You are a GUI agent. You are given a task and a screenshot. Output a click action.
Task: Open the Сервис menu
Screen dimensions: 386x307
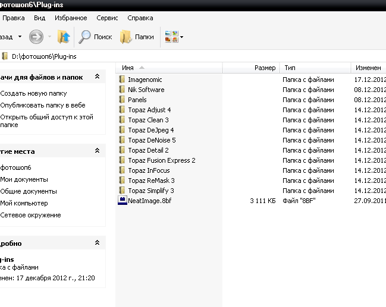point(107,18)
